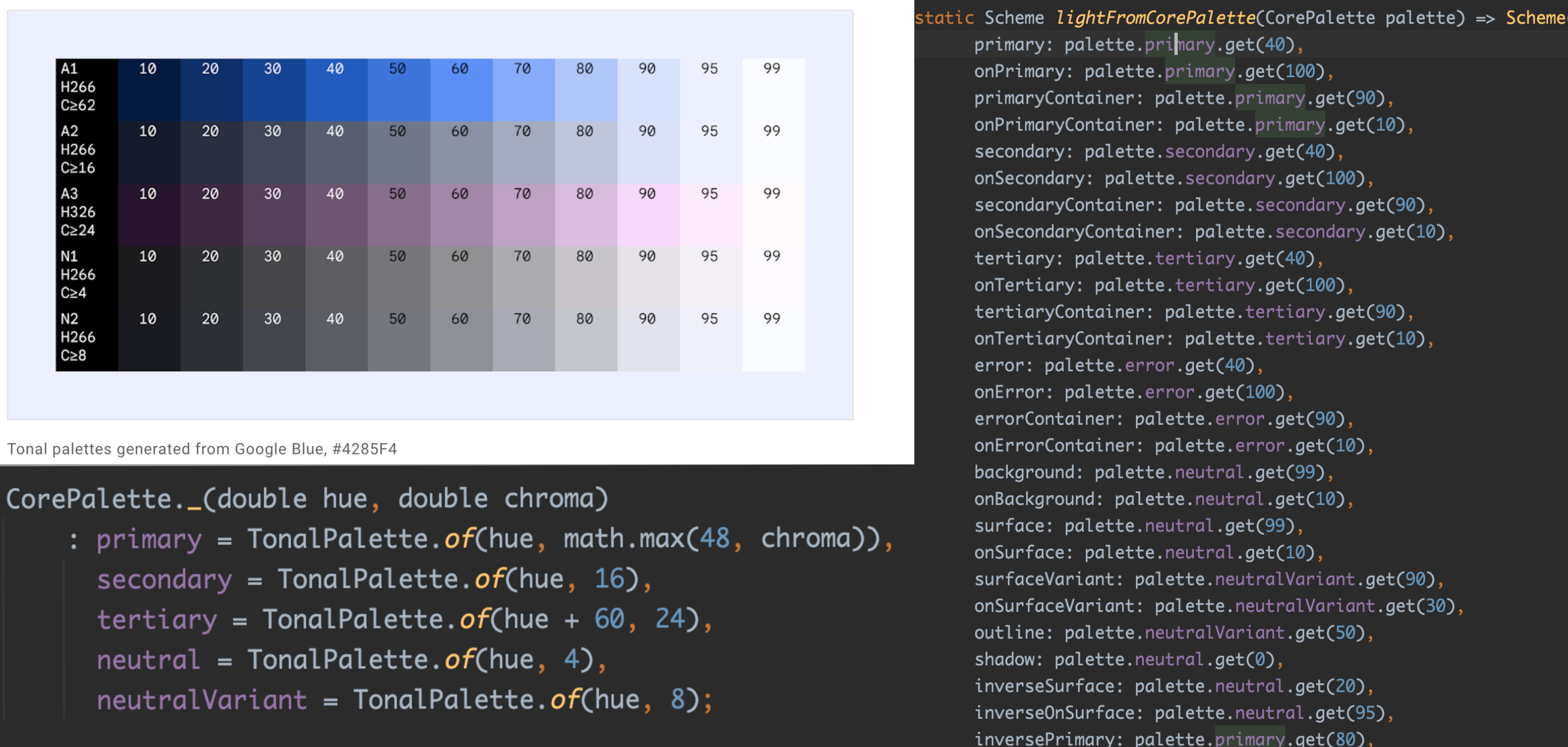
Task: Click the A3 tone 90 pink swatch
Action: pyautogui.click(x=648, y=215)
